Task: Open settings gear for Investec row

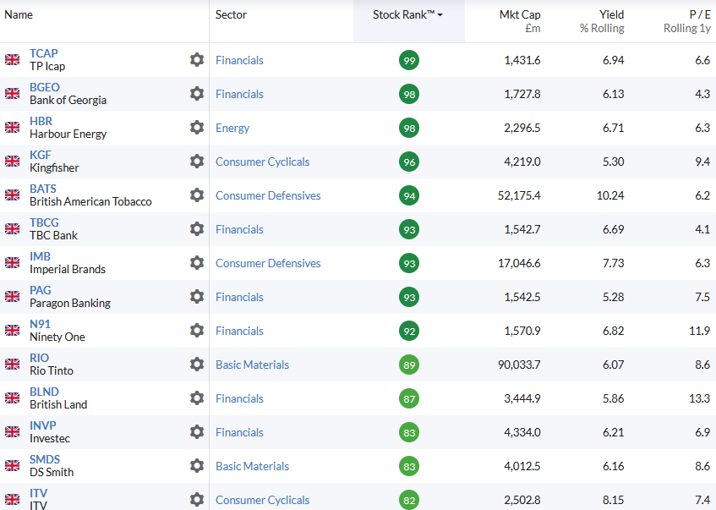Action: click(x=197, y=431)
